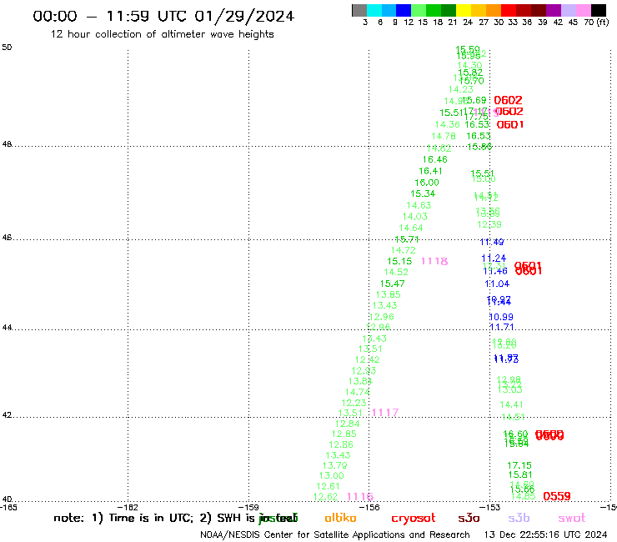Click the 'swot' satellite legend label
617x542 pixels.
572,519
